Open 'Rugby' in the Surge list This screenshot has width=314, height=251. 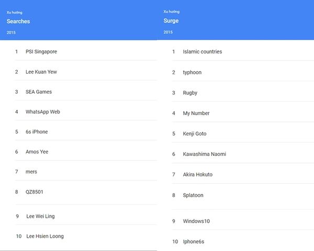(190, 93)
